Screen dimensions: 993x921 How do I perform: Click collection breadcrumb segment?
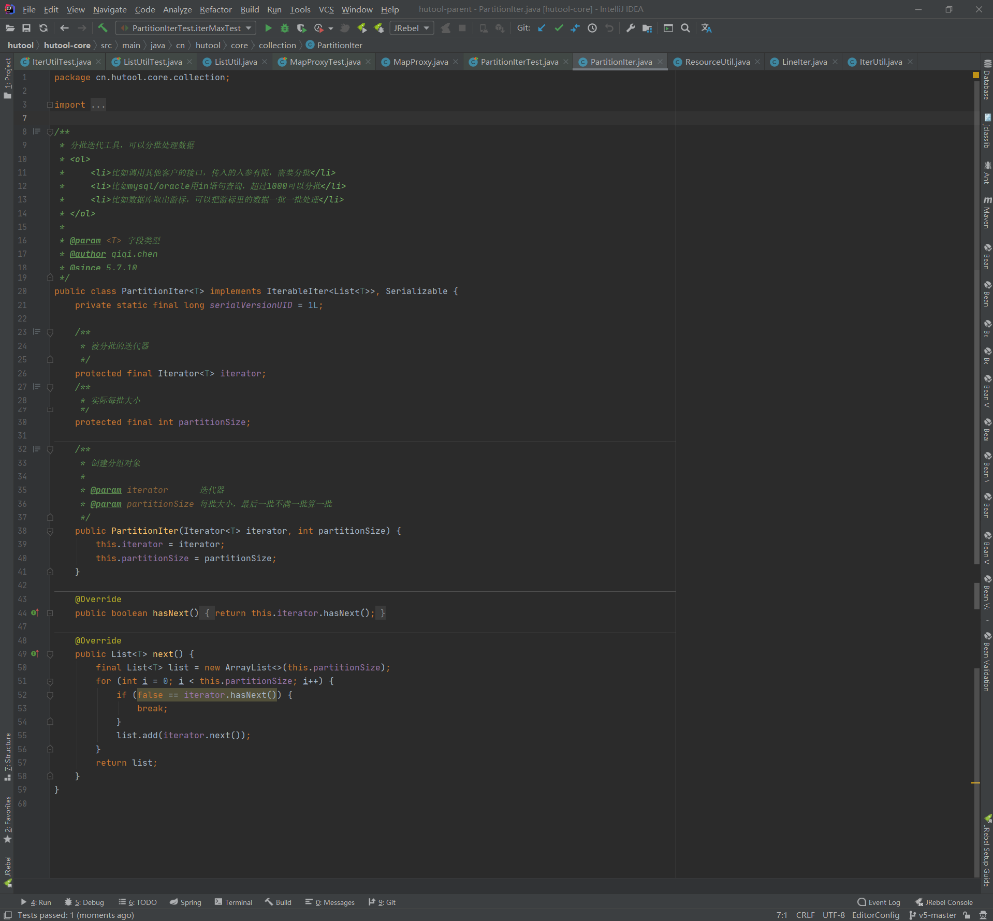click(278, 45)
